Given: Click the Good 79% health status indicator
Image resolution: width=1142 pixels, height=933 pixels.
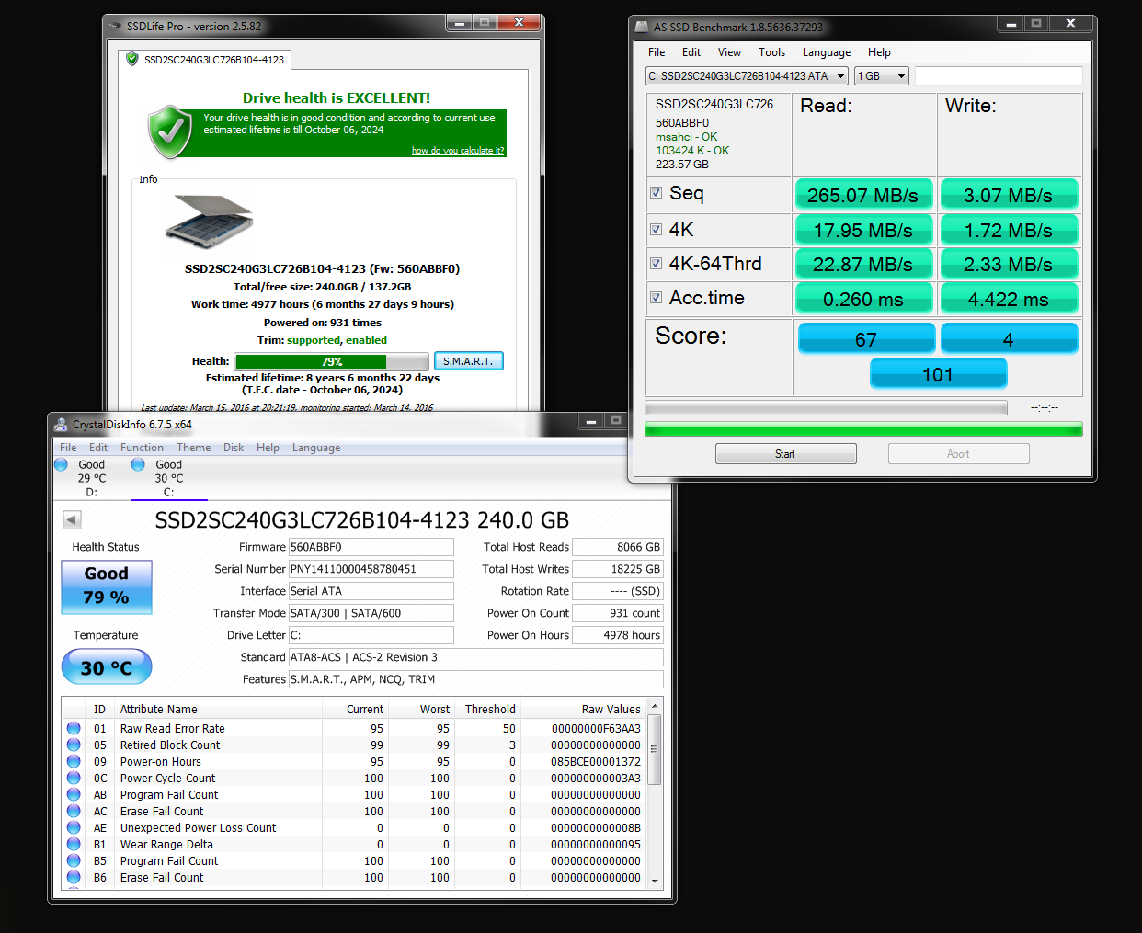Looking at the screenshot, I should pos(106,586).
